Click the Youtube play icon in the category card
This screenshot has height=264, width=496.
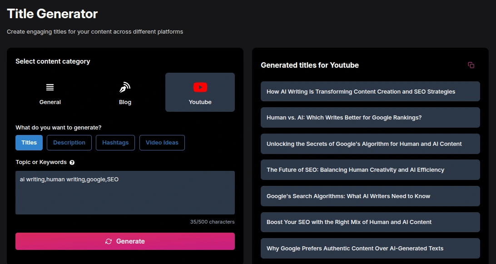200,87
